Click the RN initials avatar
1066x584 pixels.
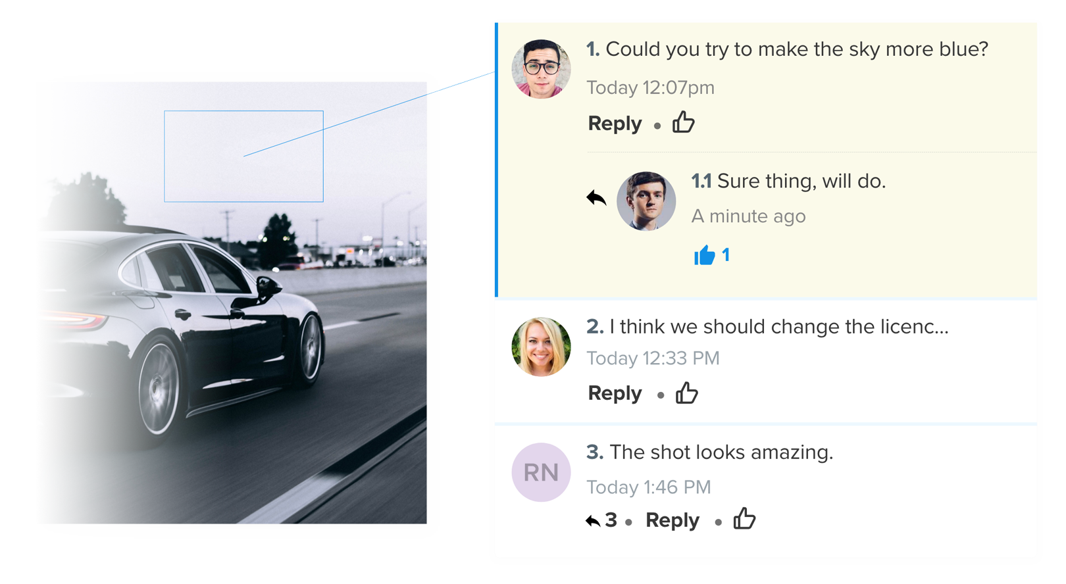point(541,472)
